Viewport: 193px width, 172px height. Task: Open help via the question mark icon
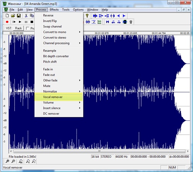87,16
